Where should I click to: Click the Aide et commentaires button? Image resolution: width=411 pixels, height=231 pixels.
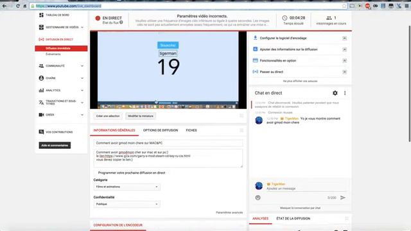55,146
